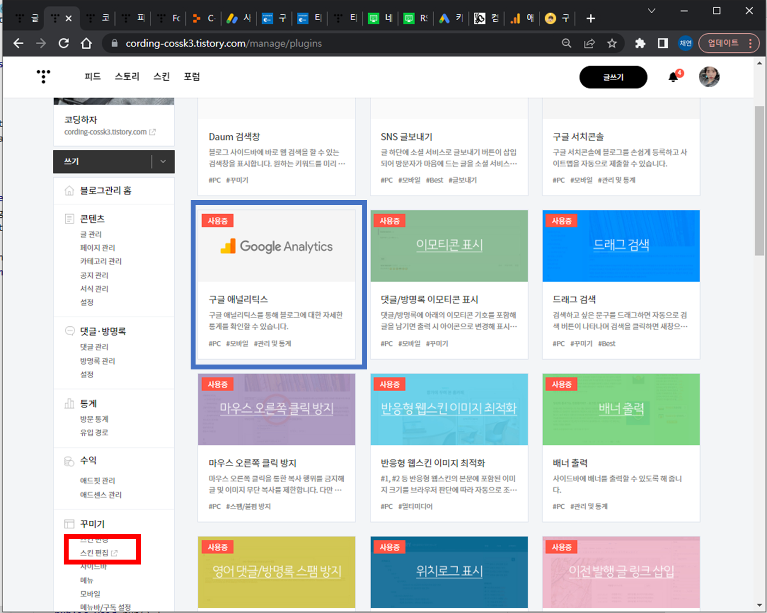This screenshot has width=767, height=613.
Task: Expand the browser tab search chevron
Action: tap(652, 11)
